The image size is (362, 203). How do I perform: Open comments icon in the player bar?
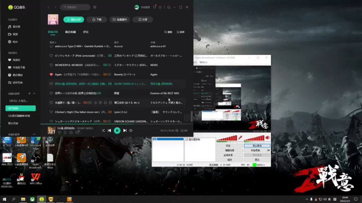77,132
